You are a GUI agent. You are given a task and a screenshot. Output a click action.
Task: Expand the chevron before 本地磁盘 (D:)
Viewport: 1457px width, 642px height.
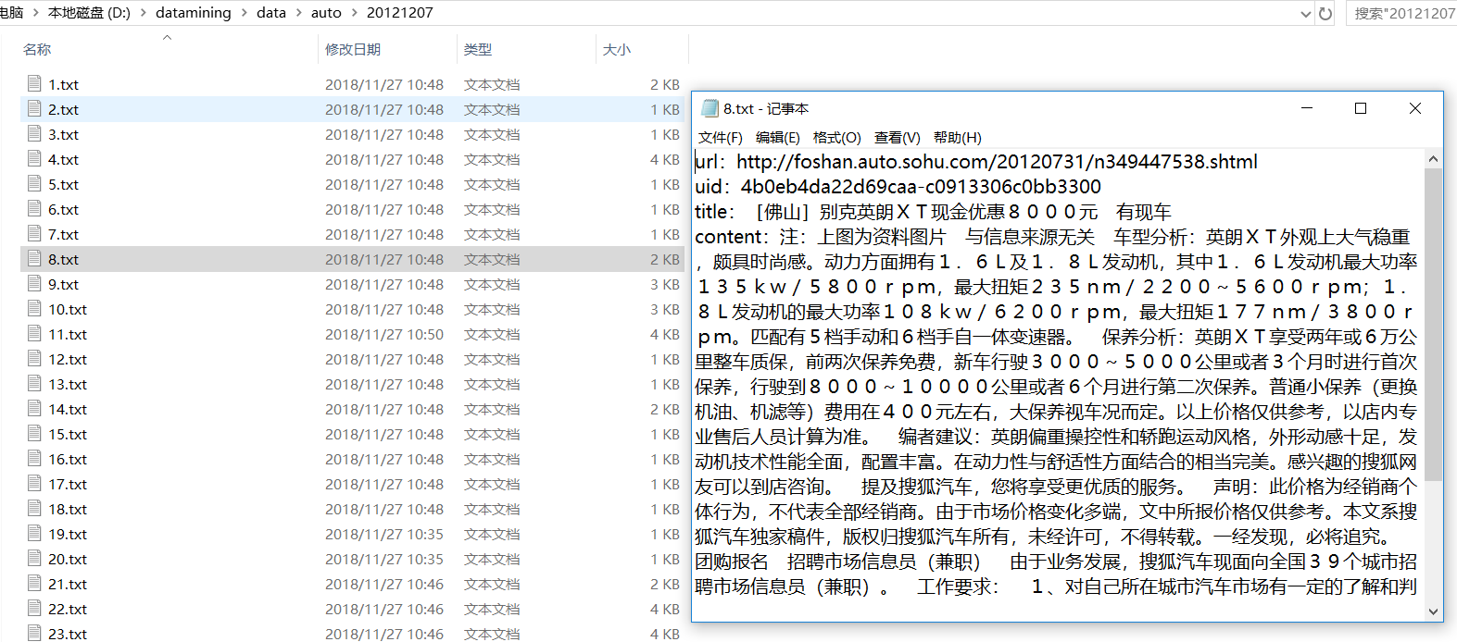(36, 13)
